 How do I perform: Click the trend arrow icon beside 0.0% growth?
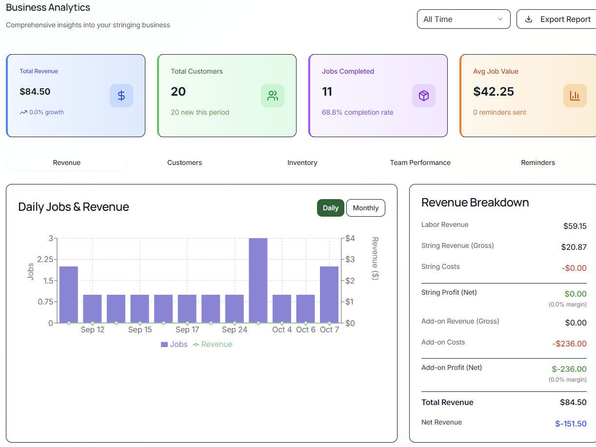point(23,112)
